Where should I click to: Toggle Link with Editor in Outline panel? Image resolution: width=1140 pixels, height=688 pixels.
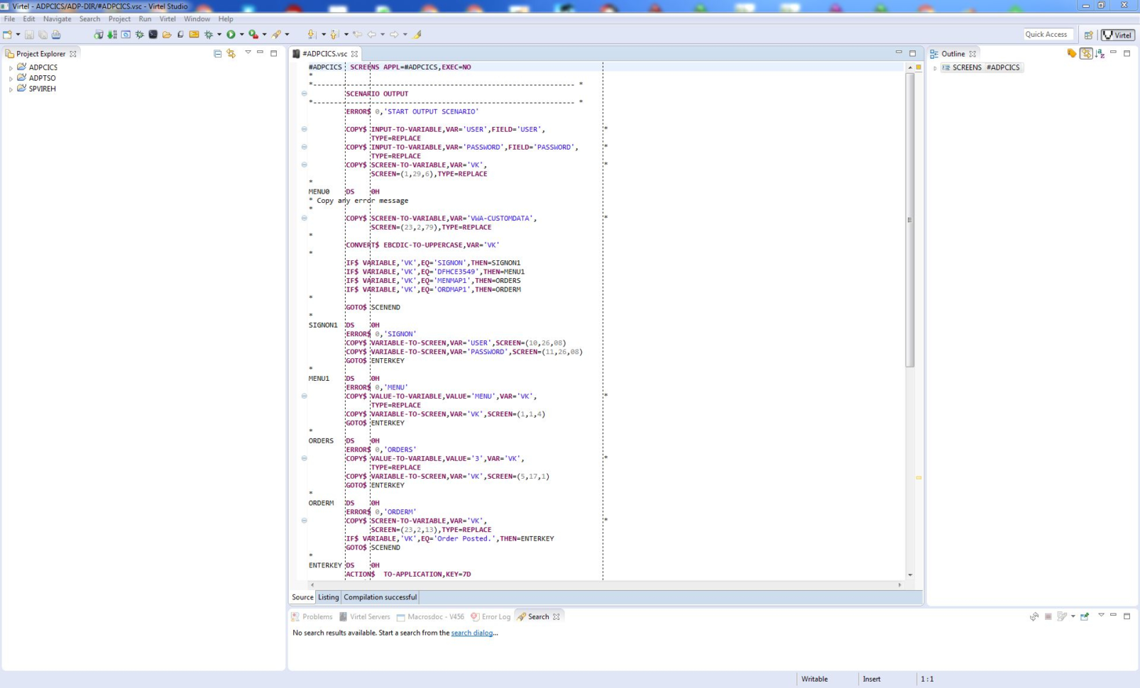pos(1086,54)
